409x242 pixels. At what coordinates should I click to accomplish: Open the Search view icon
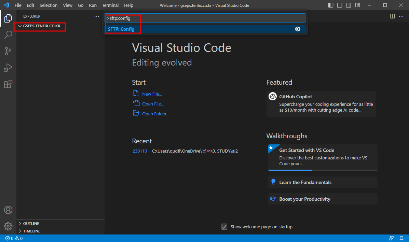tap(8, 35)
